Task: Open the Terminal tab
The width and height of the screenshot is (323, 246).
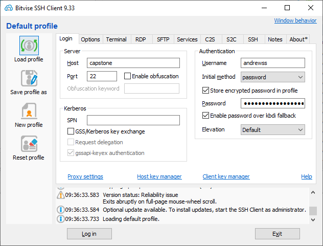Action: 117,39
